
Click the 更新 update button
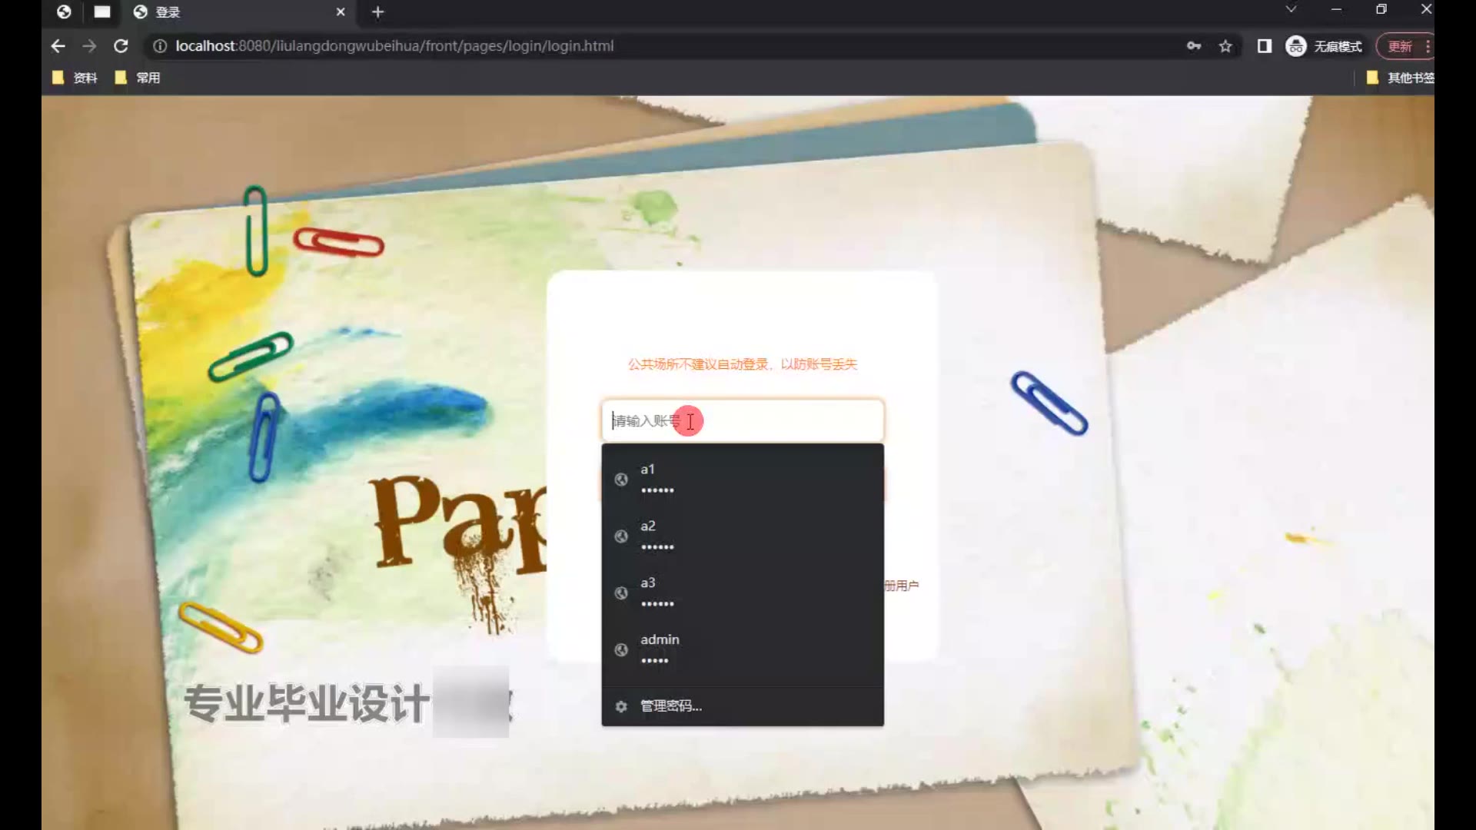[x=1400, y=46]
